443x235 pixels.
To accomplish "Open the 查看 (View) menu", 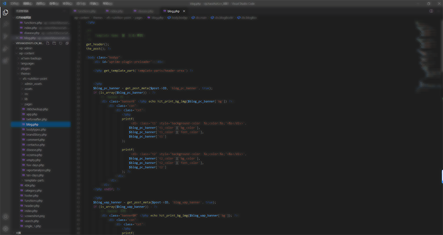I will [54, 4].
